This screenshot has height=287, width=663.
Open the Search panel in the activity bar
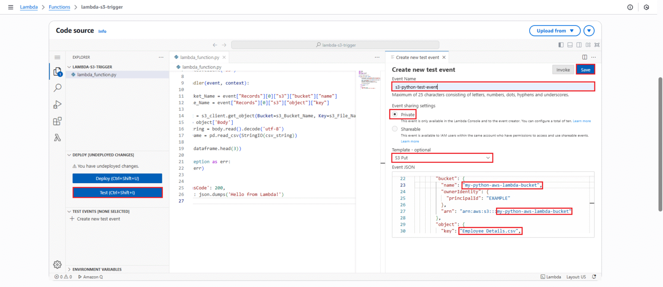point(57,87)
